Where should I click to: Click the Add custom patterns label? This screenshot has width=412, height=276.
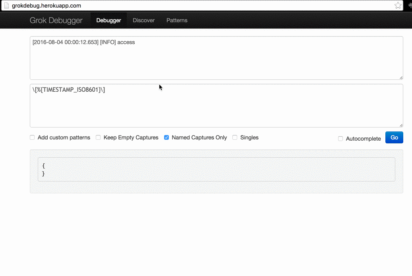pyautogui.click(x=64, y=137)
